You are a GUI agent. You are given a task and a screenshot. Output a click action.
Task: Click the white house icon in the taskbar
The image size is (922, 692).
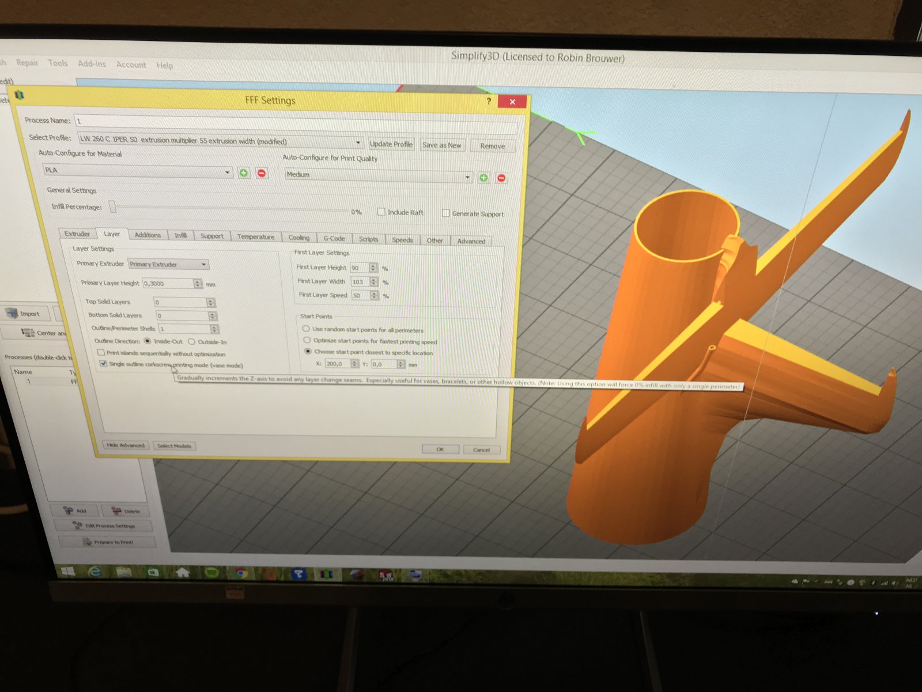coord(183,572)
